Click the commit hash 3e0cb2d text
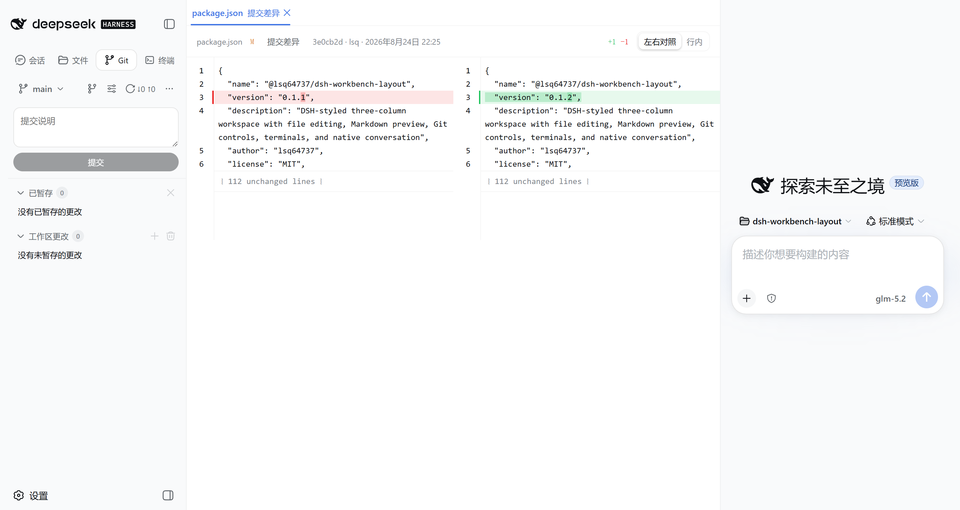960x510 pixels. click(327, 42)
